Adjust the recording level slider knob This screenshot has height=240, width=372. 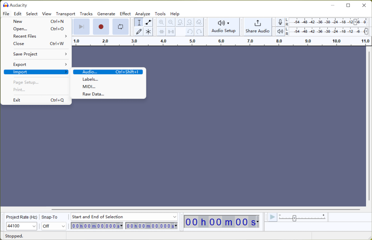[355, 22]
